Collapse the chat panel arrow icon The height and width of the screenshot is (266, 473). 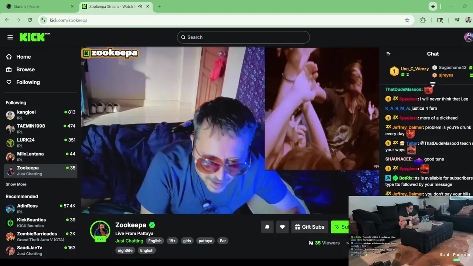[x=388, y=54]
